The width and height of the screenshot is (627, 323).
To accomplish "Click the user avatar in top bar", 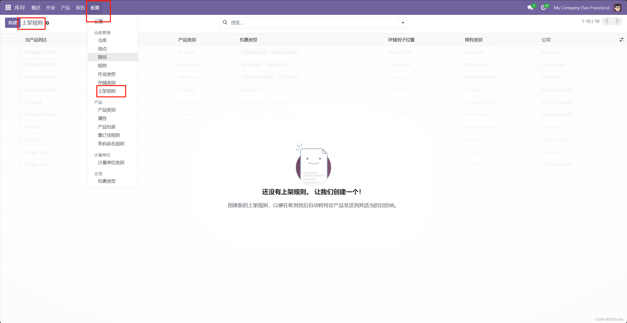I will click(617, 8).
